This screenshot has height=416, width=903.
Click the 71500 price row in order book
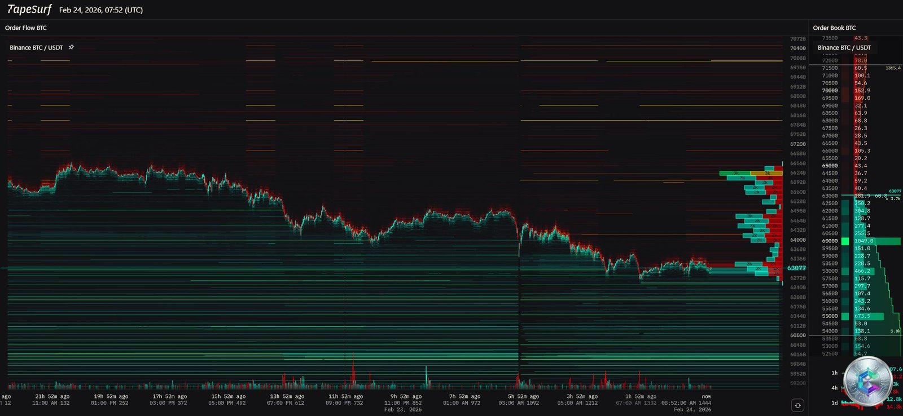pos(856,68)
